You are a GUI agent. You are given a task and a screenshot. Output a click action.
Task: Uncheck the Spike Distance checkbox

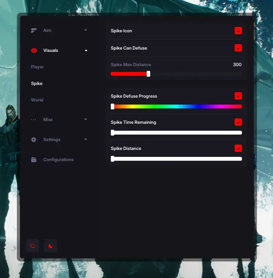pyautogui.click(x=238, y=148)
